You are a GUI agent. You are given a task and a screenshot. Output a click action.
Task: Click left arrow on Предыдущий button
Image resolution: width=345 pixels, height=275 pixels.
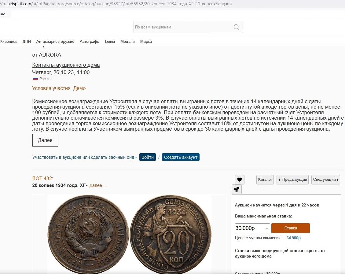point(279,180)
